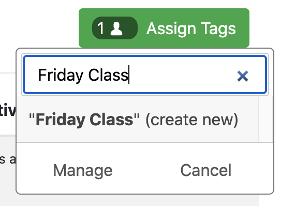Click the suggestion list scrollbar track
This screenshot has height=206, width=295.
(x=265, y=119)
